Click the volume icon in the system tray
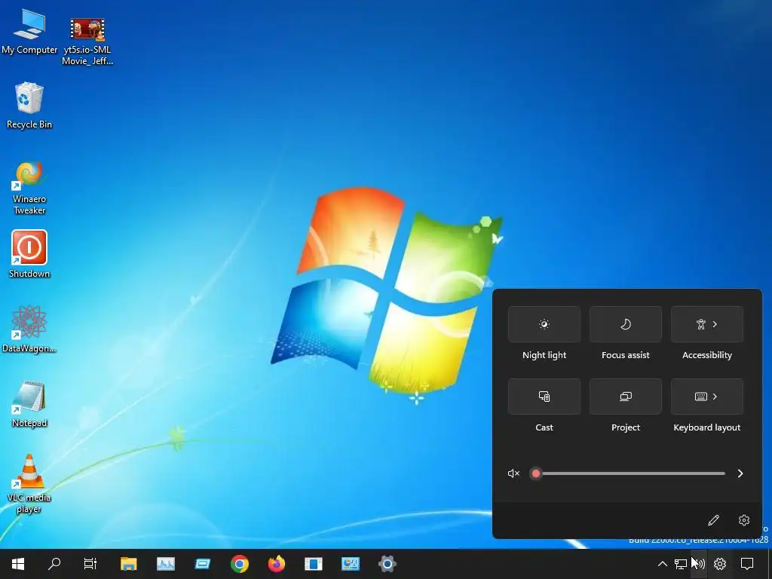Viewport: 772px width, 579px height. click(699, 564)
